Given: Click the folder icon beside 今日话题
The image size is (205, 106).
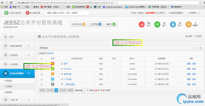Looking at the screenshot, I should [62, 79].
